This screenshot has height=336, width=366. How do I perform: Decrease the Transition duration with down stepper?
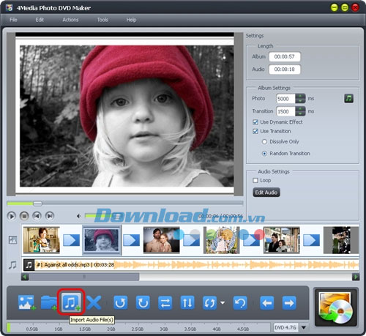(x=300, y=113)
